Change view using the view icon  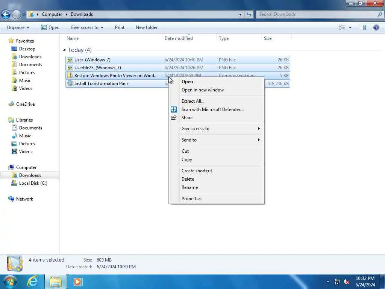tap(342, 27)
